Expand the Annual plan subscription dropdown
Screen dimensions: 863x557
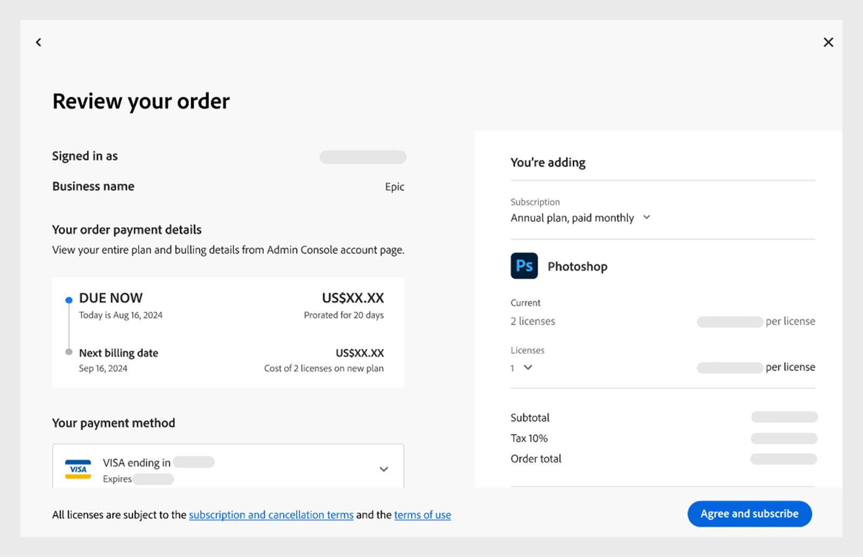[x=647, y=217]
